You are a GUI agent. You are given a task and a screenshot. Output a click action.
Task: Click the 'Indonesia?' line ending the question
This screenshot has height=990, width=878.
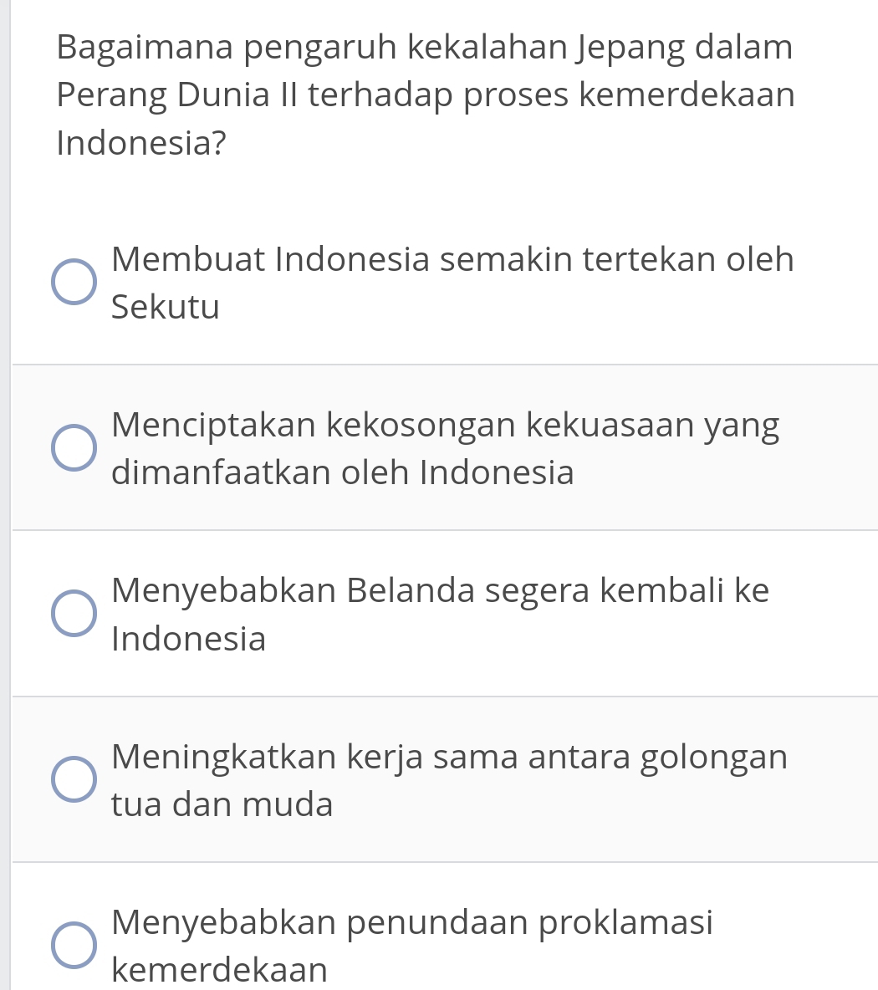click(142, 143)
